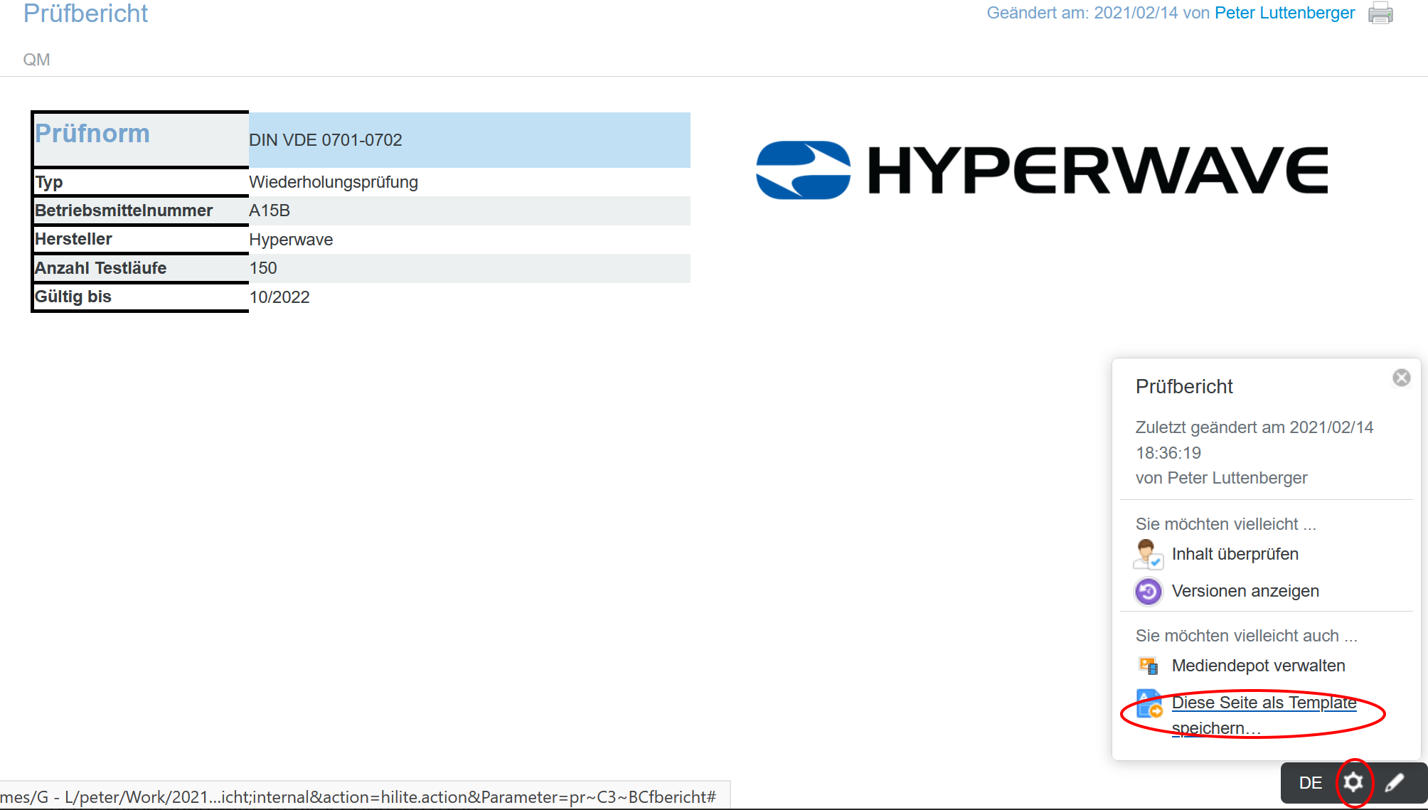Click the Hyperwave logo image
Viewport: 1428px width, 810px height.
tap(1041, 170)
